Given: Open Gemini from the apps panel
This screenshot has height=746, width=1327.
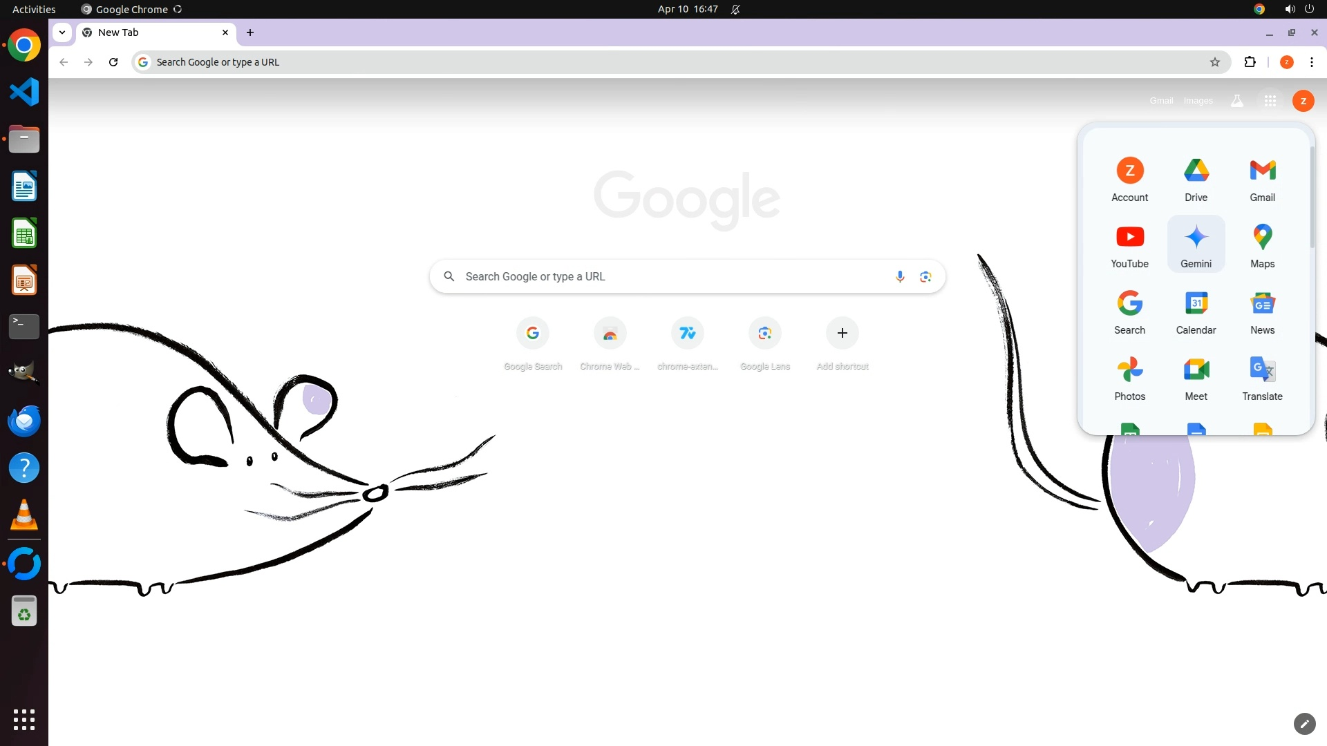Looking at the screenshot, I should point(1196,244).
